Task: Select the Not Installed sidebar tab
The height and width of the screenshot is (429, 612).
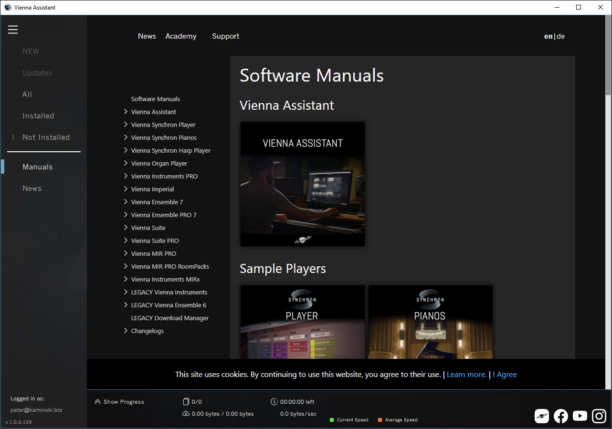Action: [x=46, y=137]
